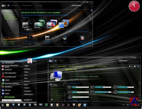
Task: Click Control Panel breadcrumb in address bar
Action: tap(15, 5)
